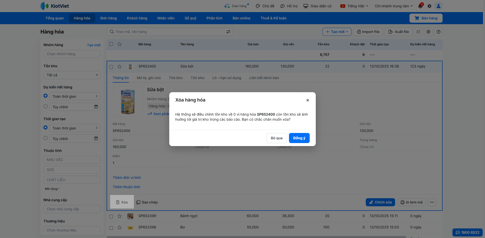Open the Khách hàng menu

[137, 18]
